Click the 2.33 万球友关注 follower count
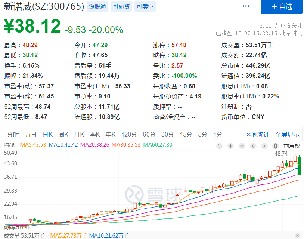Screen dimensions: 307x239 (281, 26)
